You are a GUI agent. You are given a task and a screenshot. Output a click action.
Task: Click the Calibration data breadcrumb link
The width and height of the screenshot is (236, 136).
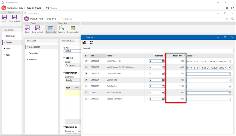[15, 8]
